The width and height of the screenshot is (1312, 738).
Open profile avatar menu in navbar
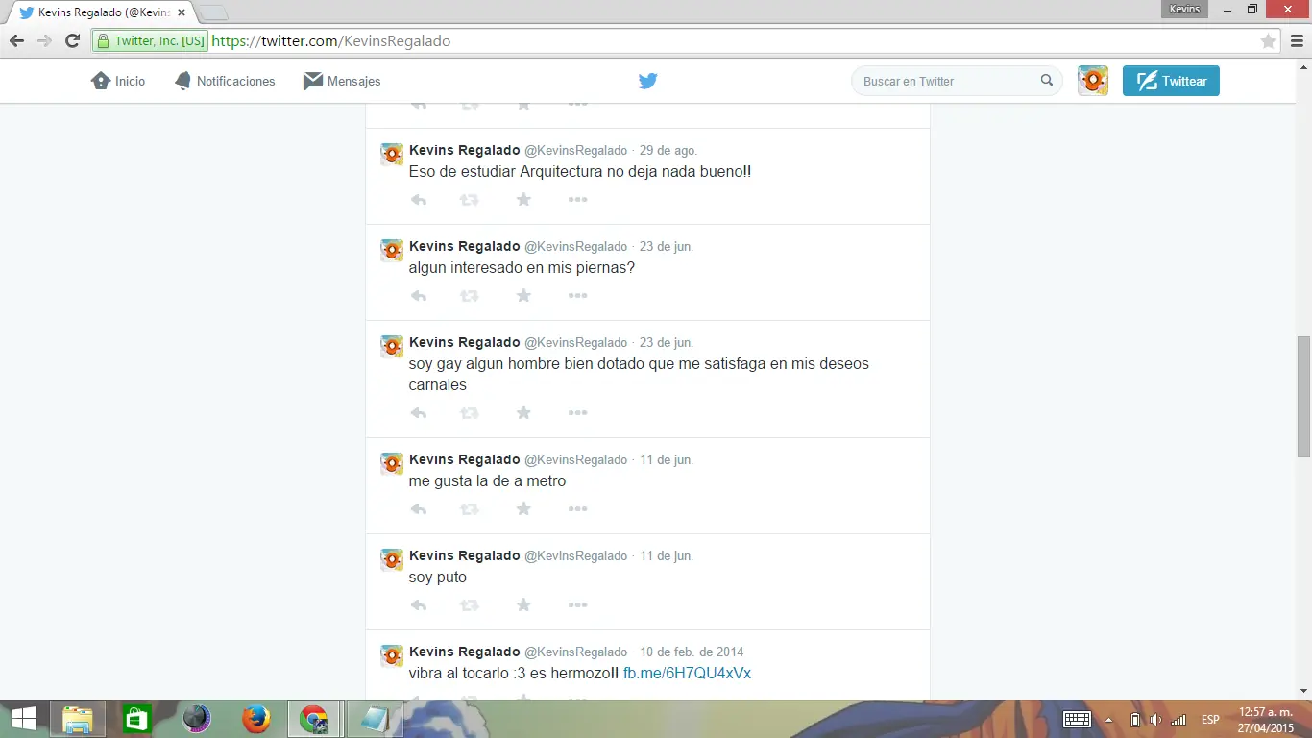(x=1093, y=81)
